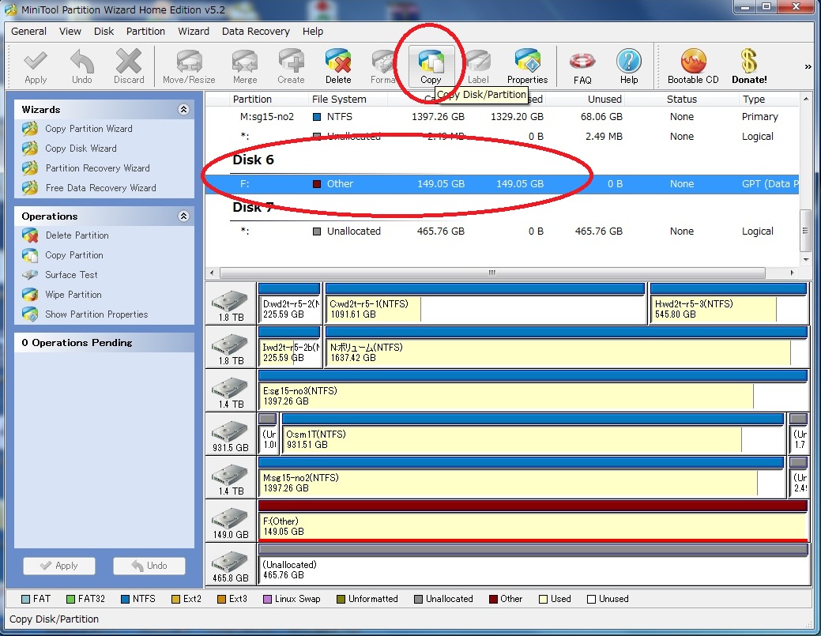The width and height of the screenshot is (821, 636).
Task: Click the partition list horizontal scrollbar
Action: point(492,273)
